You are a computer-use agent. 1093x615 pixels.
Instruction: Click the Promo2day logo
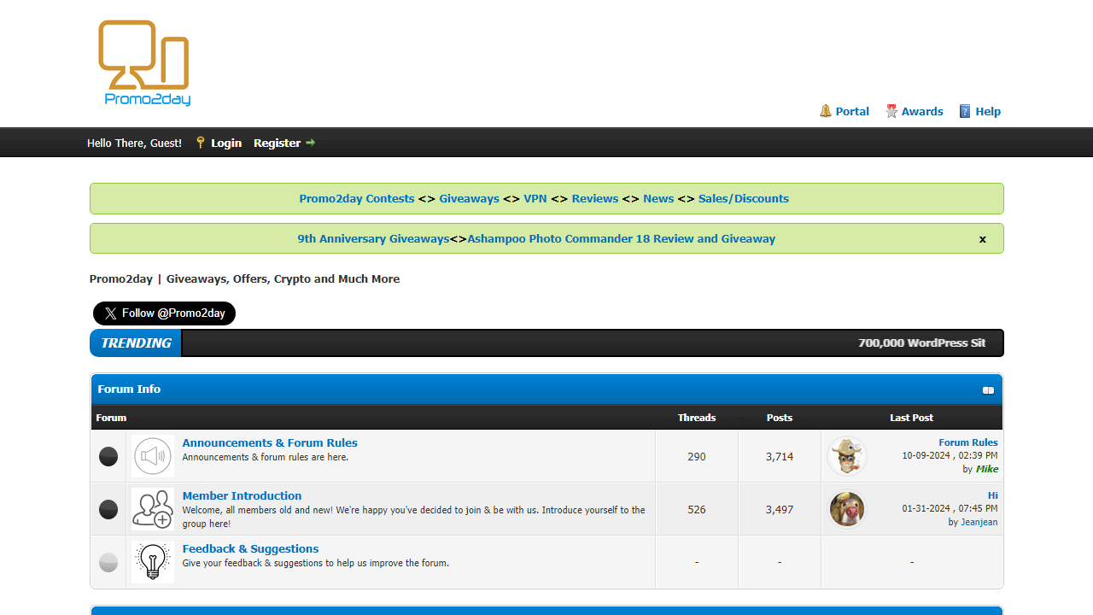coord(143,63)
